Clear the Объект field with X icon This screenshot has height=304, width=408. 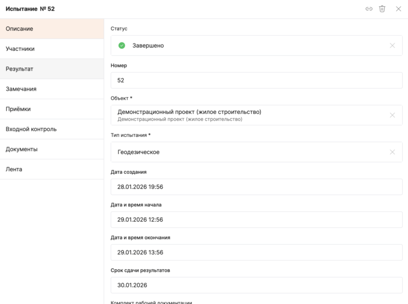tap(392, 115)
